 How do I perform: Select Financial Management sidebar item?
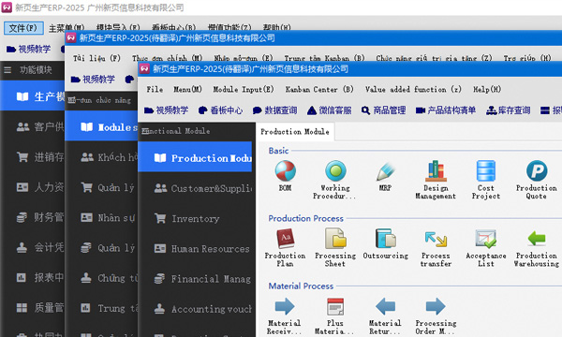coord(195,279)
